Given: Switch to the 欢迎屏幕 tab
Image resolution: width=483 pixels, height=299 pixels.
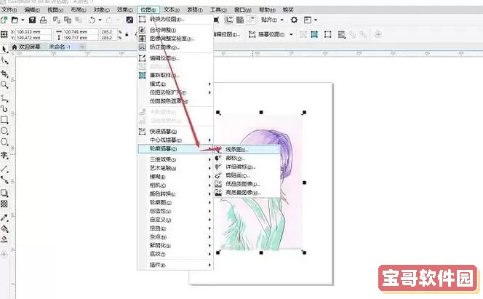Looking at the screenshot, I should click(26, 47).
